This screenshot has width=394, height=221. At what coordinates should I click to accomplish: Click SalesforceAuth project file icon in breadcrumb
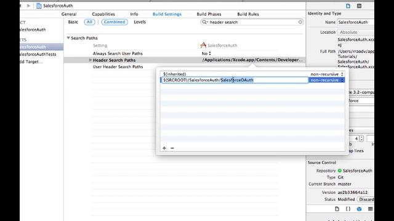click(x=39, y=6)
